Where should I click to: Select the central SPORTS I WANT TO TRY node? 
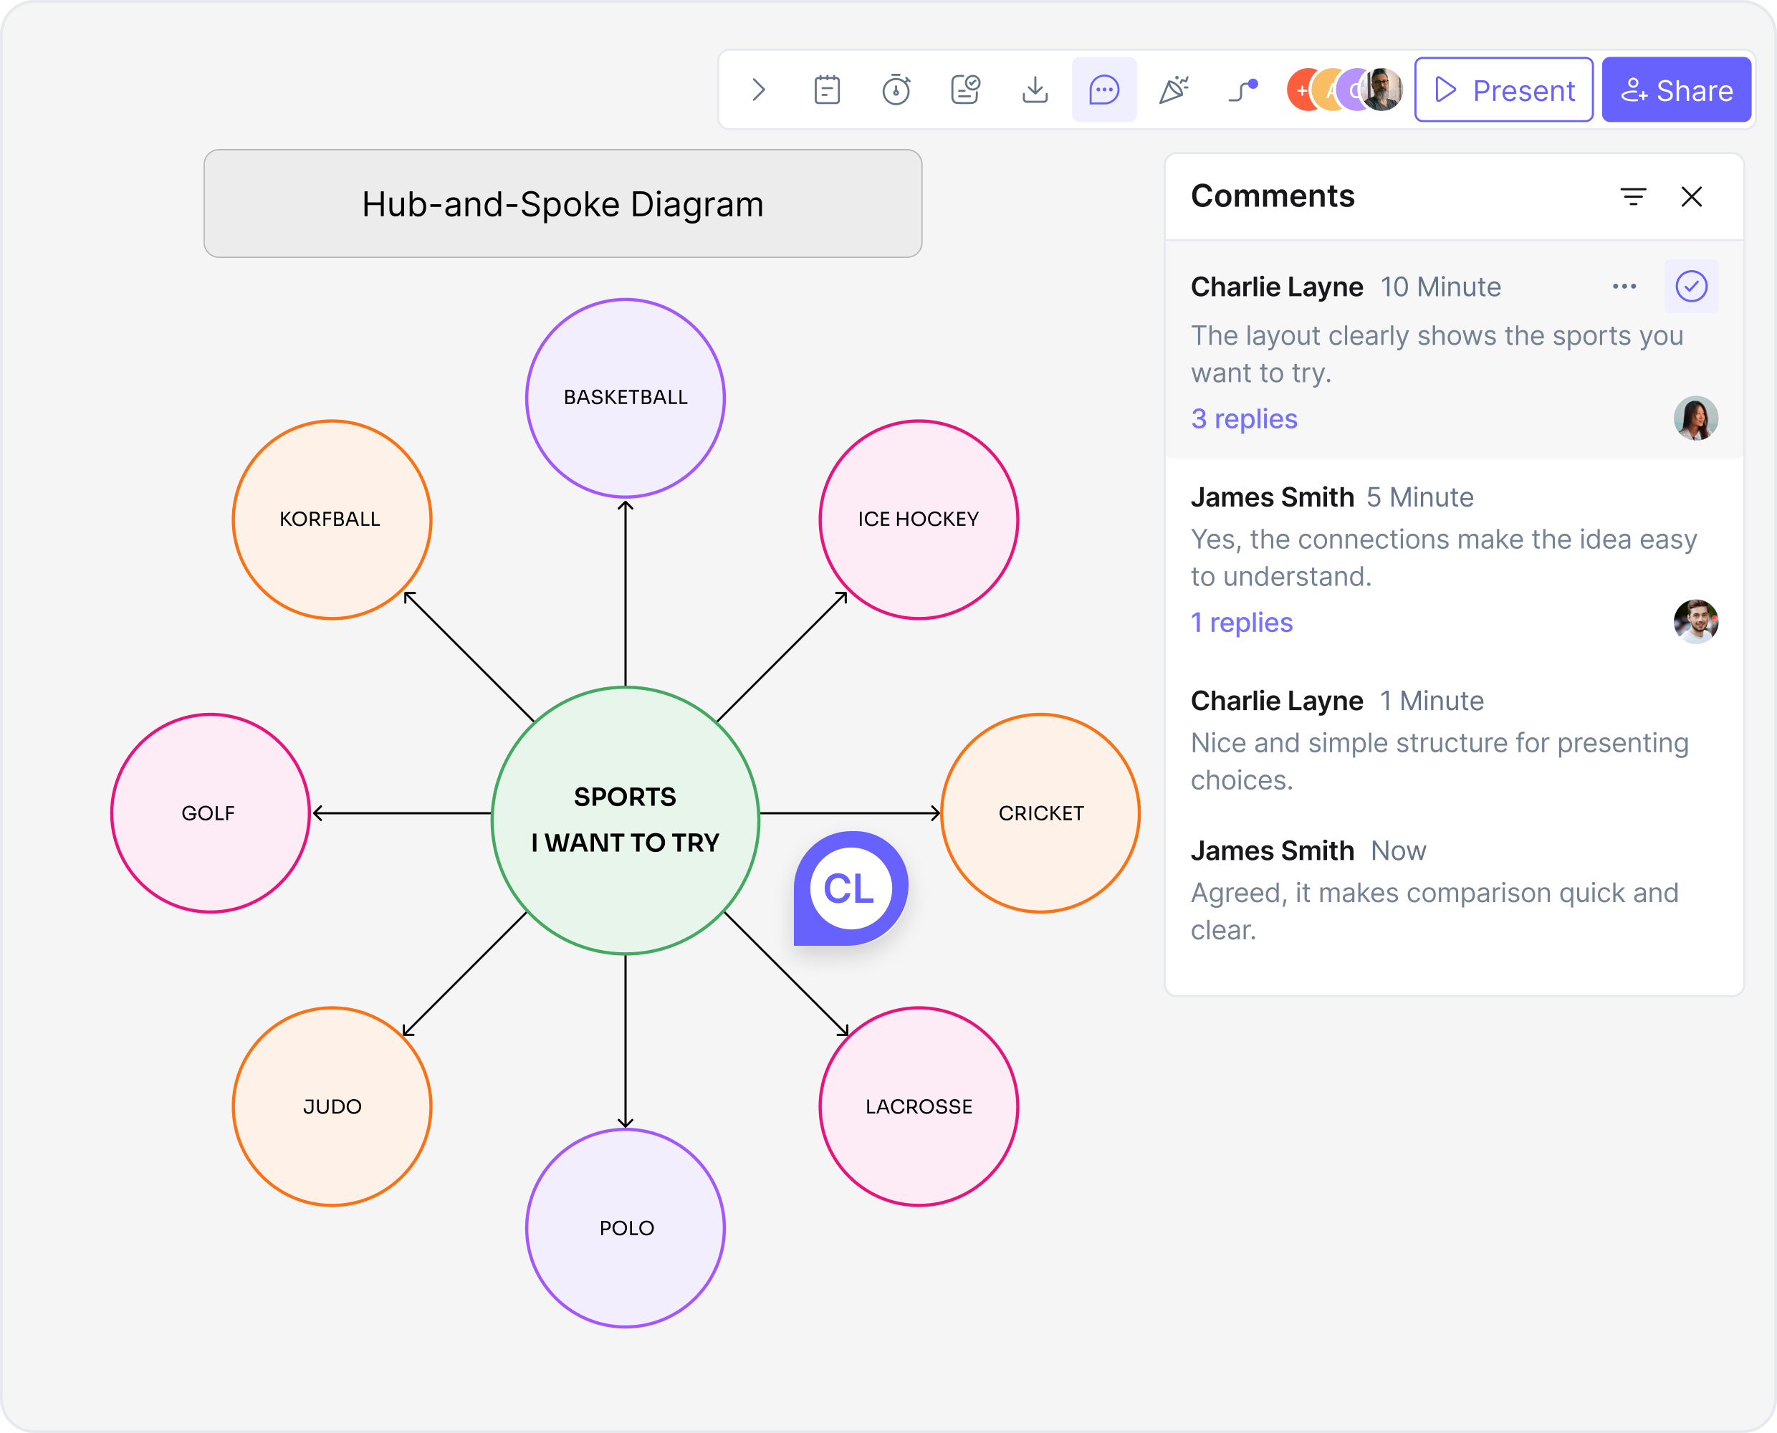coord(626,820)
